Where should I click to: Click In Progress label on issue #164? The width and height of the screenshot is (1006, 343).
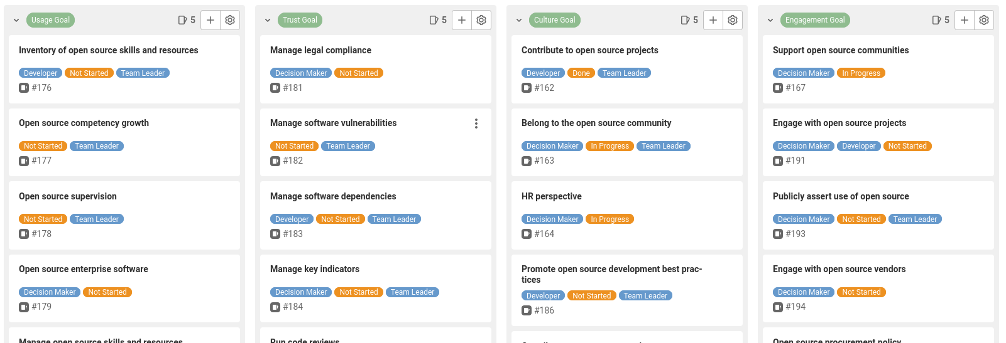click(x=610, y=219)
